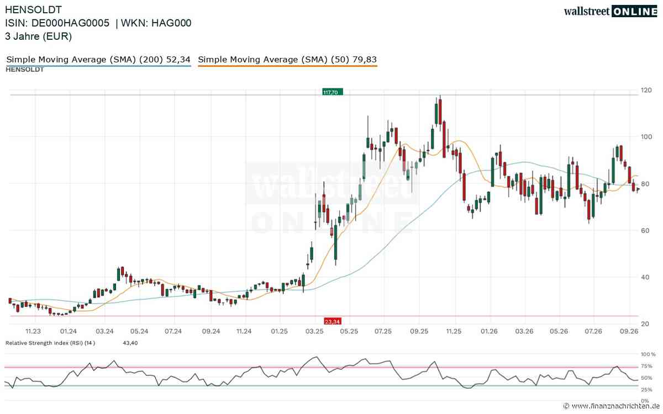Click the 07.26 date axis label
Viewport: 663px width, 414px height.
click(593, 331)
